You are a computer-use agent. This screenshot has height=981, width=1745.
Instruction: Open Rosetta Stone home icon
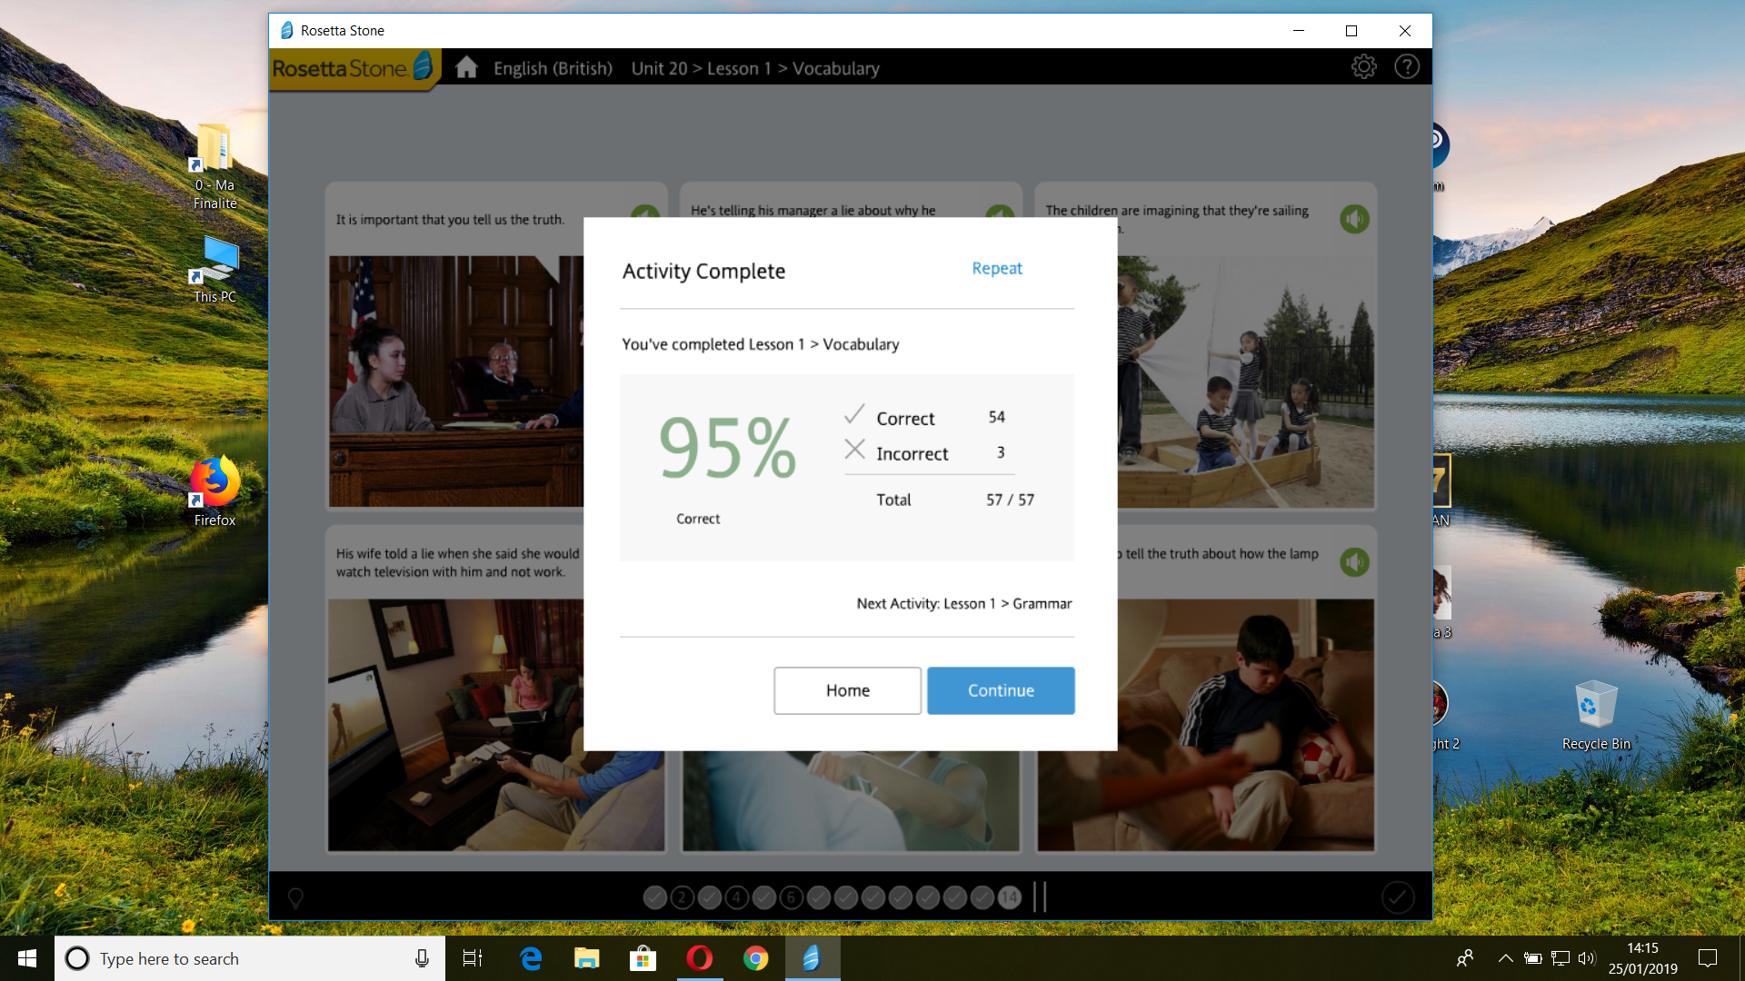(466, 67)
